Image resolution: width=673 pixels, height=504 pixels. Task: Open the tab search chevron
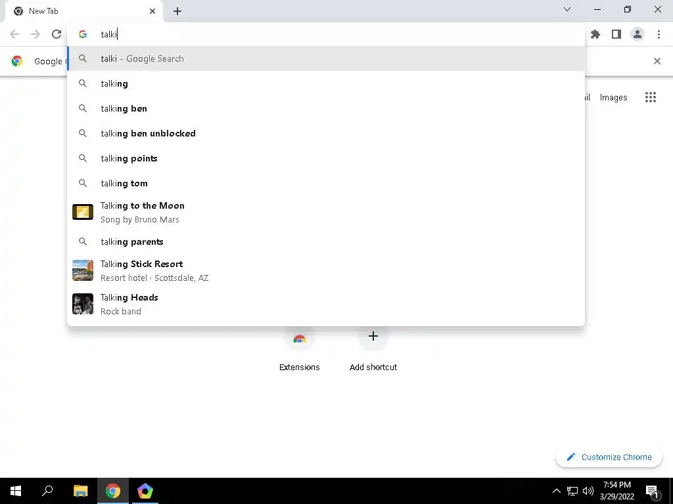567,9
